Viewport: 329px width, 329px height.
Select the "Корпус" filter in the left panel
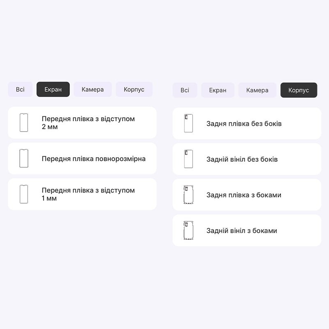[x=134, y=89]
